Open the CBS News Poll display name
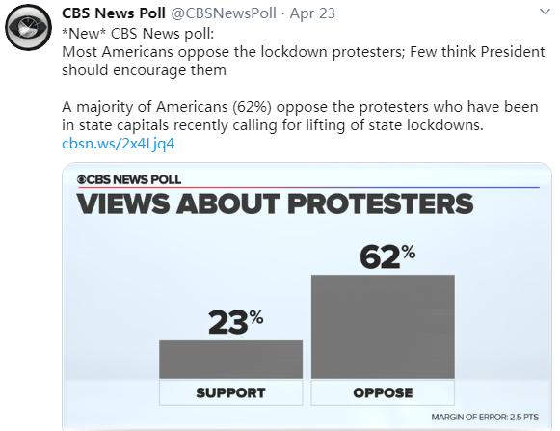The image size is (560, 431). click(x=114, y=13)
